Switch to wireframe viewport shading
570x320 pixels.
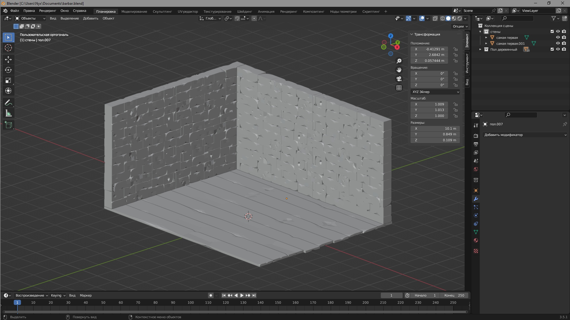(442, 18)
